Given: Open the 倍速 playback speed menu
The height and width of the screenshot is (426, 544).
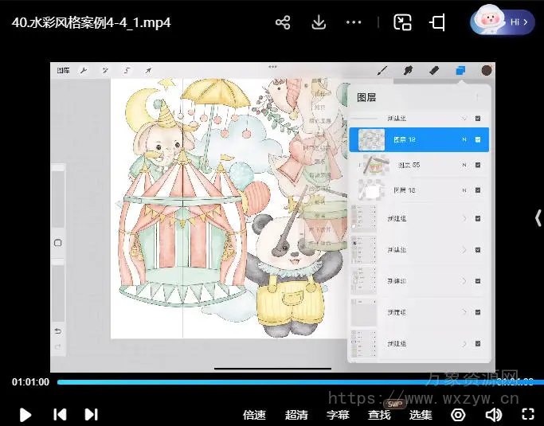Looking at the screenshot, I should pos(254,415).
